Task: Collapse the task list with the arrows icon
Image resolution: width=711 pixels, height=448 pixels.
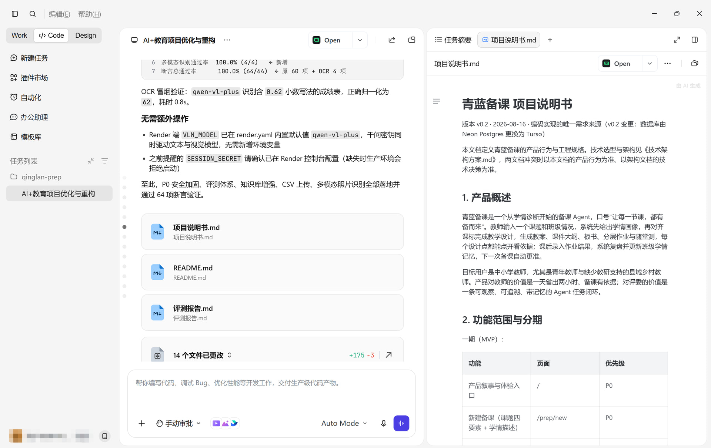Action: click(91, 161)
